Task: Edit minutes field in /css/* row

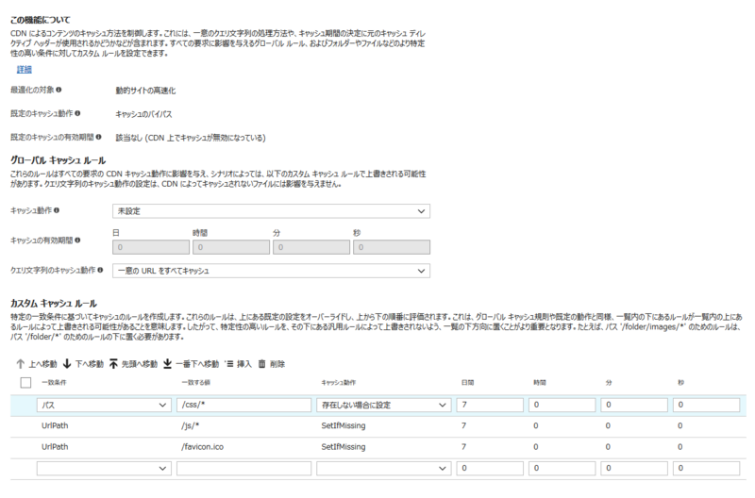Action: tap(634, 406)
